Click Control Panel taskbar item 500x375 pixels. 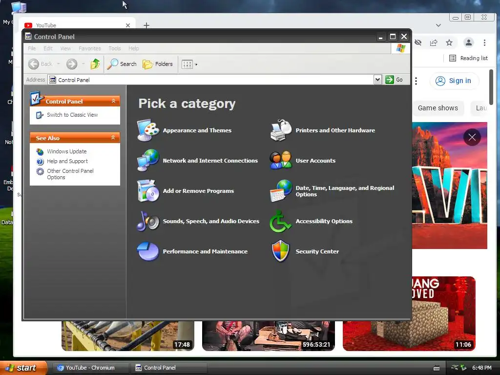(x=169, y=368)
